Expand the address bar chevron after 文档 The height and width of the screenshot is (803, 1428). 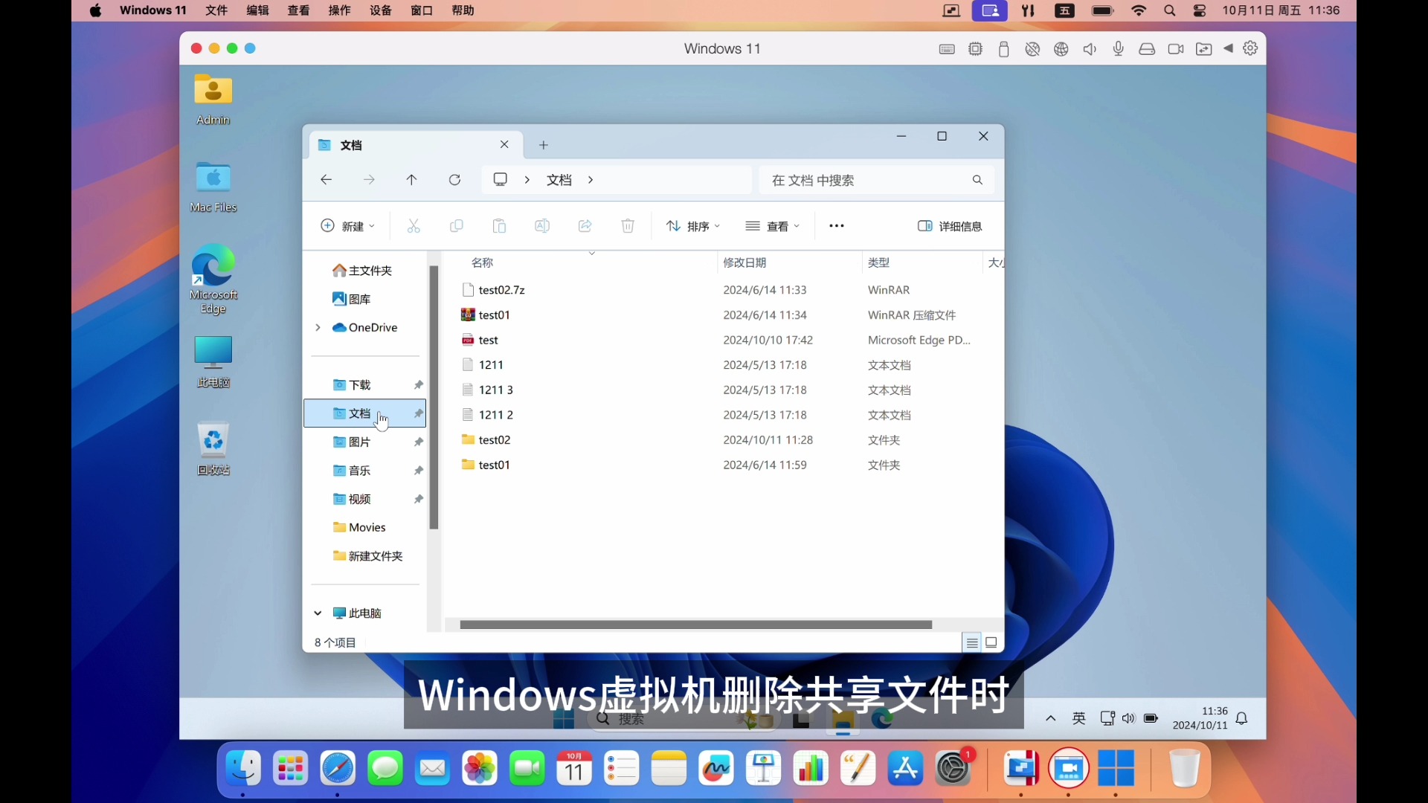(x=591, y=180)
